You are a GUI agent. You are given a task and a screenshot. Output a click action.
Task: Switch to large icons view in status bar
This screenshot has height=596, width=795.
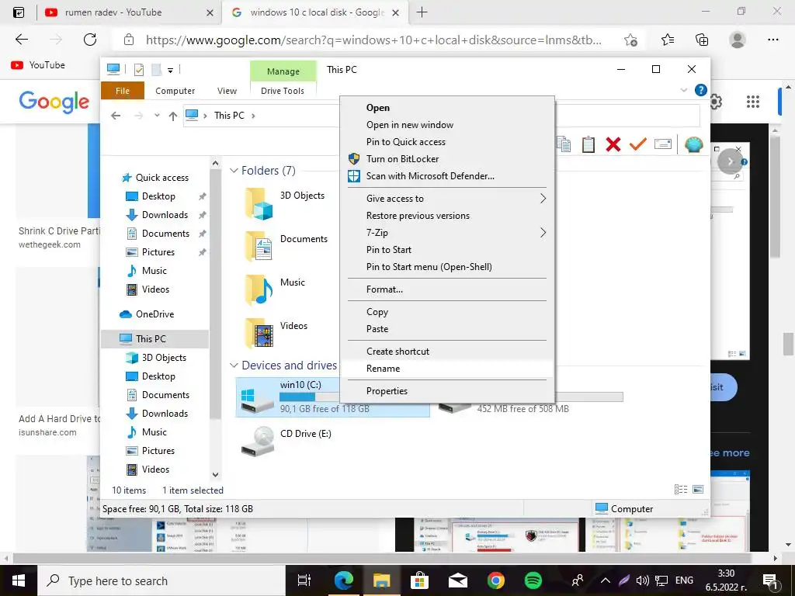click(x=698, y=490)
